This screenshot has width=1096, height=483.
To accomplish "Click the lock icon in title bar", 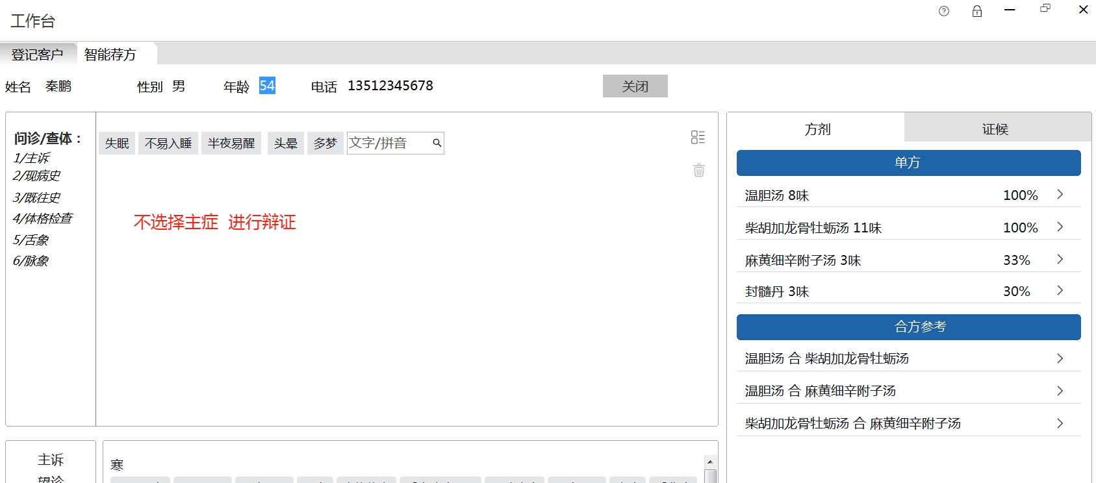I will coord(977,11).
